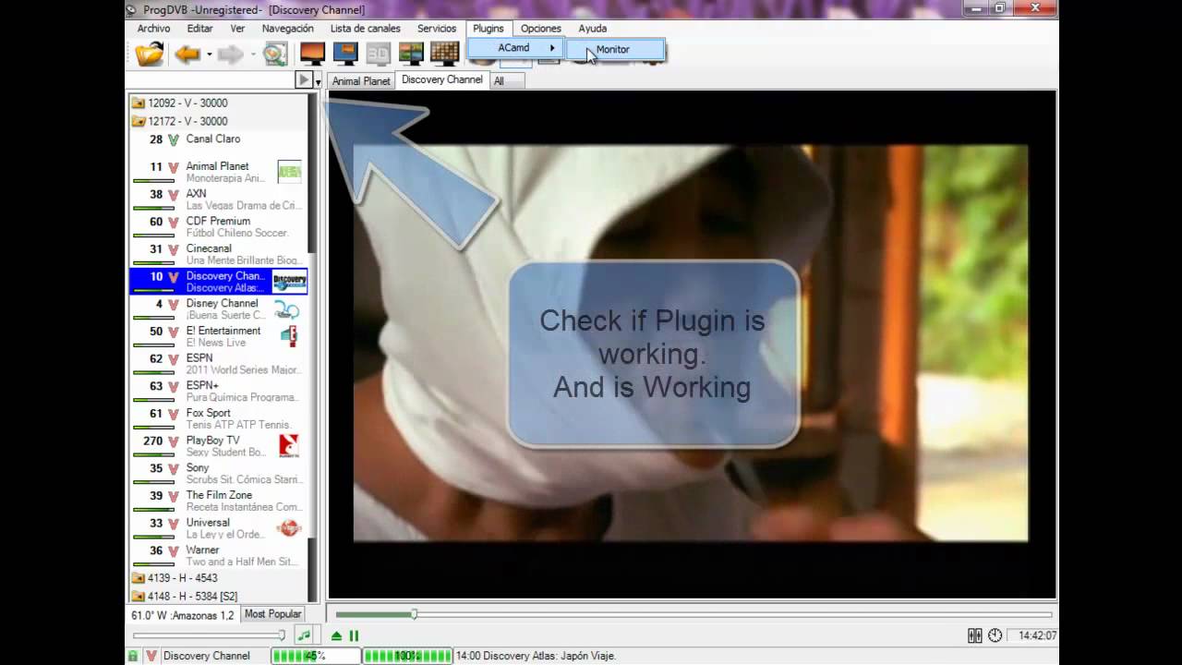Screen dimensions: 1182x665
Task: Open the Servicios menu
Action: (x=437, y=29)
